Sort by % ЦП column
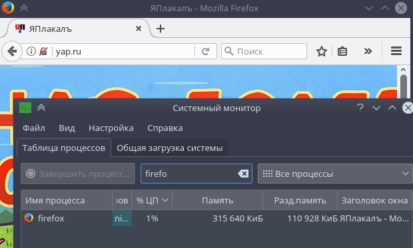The image size is (413, 248). pos(152,201)
